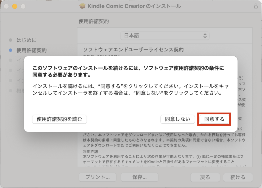This screenshot has width=262, height=188.
Task: Open the 日本語 language dropdown
Action: 165,36
